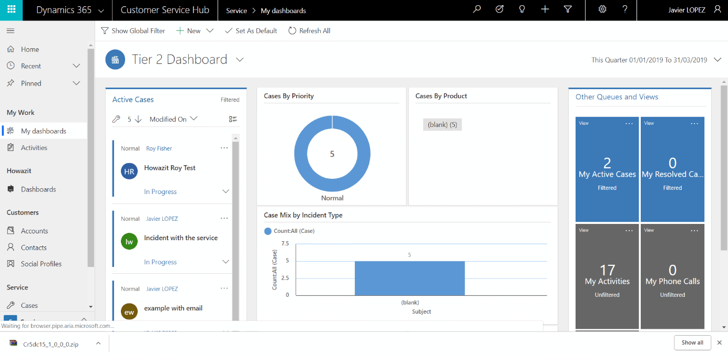This screenshot has height=354, width=728.
Task: Open the Tier 2 Dashboard selector chevron
Action: click(240, 60)
